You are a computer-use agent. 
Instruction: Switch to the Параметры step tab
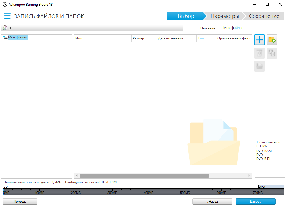click(224, 16)
